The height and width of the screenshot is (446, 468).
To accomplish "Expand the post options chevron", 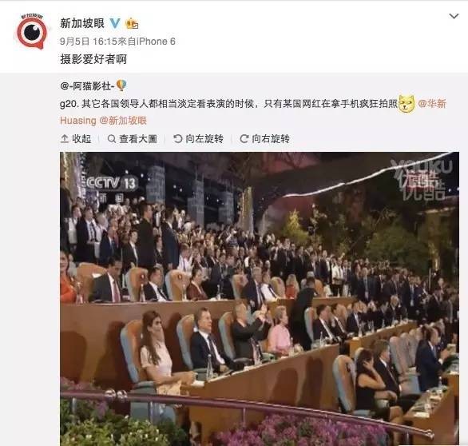I will [454, 17].
